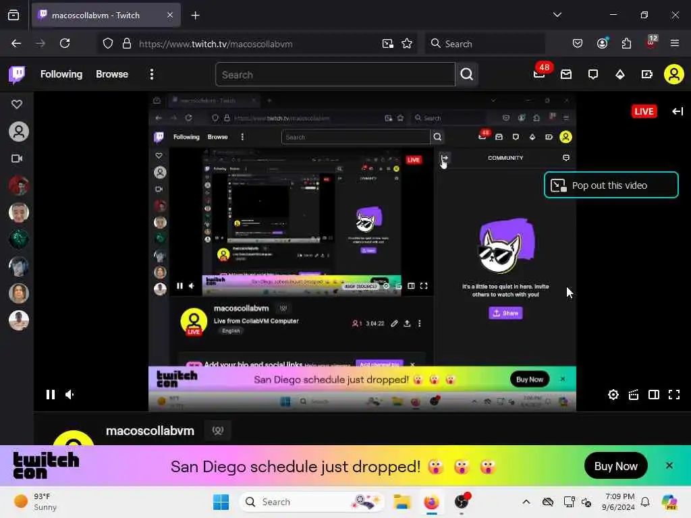The width and height of the screenshot is (691, 518).
Task: Open the notification bell in system tray
Action: click(x=645, y=502)
